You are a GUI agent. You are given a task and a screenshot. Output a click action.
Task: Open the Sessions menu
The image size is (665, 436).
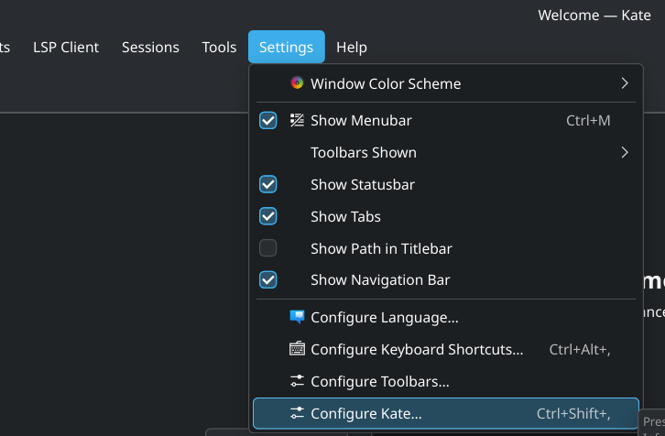(150, 47)
